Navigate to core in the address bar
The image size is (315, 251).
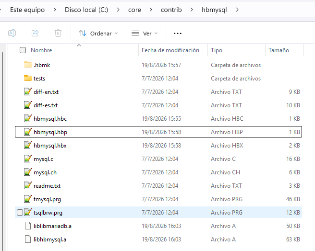pyautogui.click(x=134, y=10)
